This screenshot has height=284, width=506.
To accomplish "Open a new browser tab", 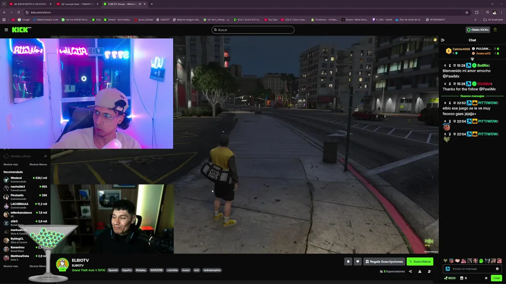I will tap(152, 4).
